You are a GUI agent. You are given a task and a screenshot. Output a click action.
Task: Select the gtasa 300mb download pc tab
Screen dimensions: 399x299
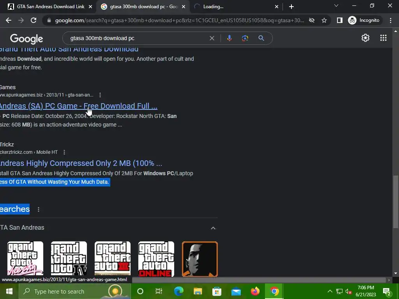pos(143,7)
